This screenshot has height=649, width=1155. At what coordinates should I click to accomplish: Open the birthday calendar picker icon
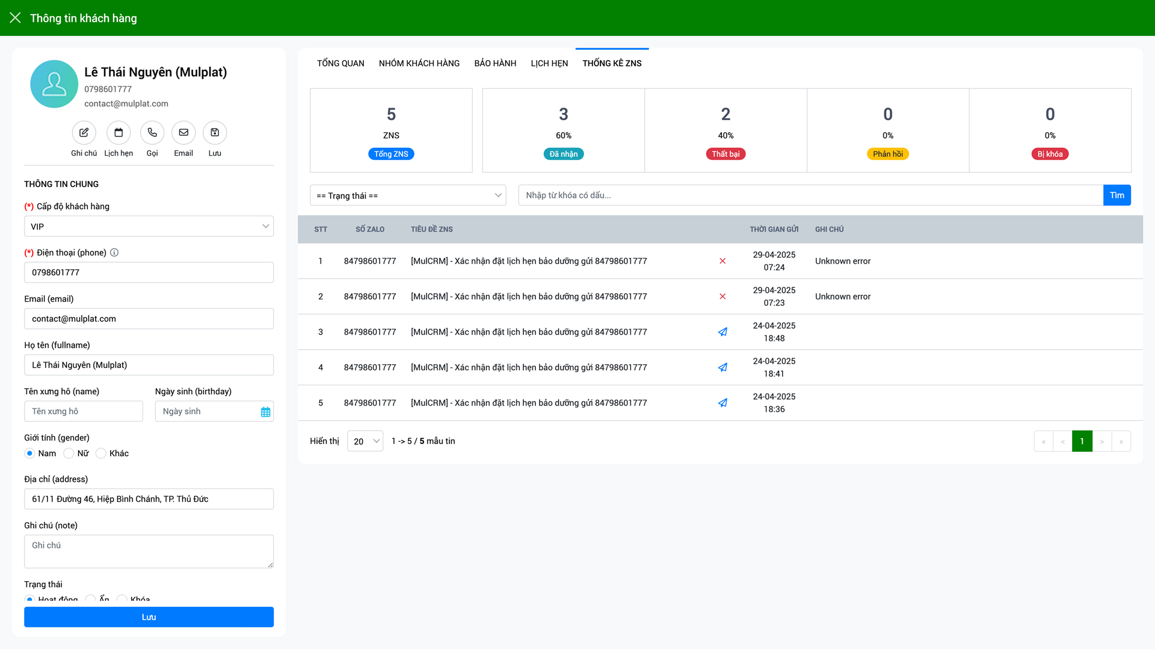pos(265,412)
